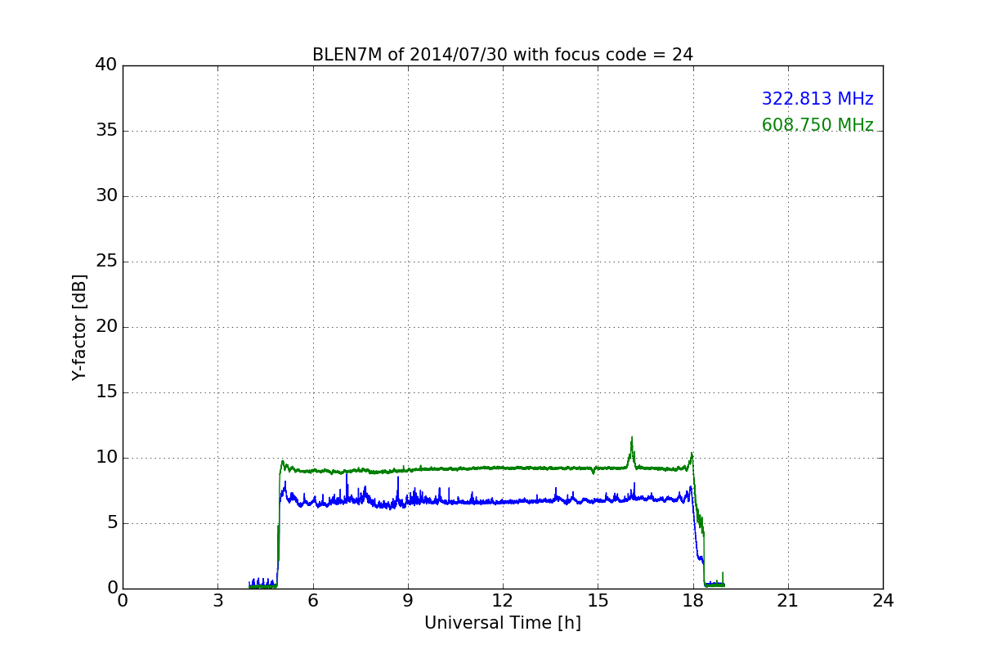981x654 pixels.
Task: Click the x-axis tick label 15
Action: [x=598, y=601]
